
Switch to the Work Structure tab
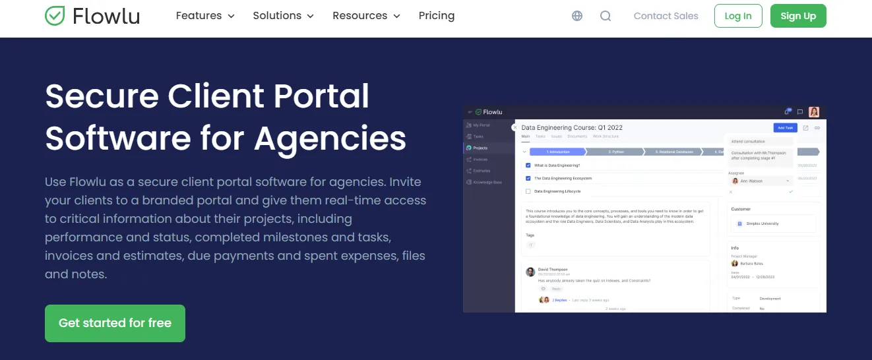click(x=606, y=136)
